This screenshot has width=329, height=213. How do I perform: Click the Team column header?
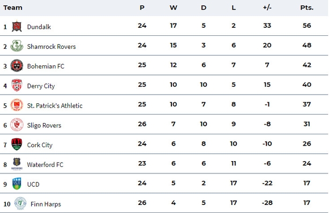click(13, 7)
